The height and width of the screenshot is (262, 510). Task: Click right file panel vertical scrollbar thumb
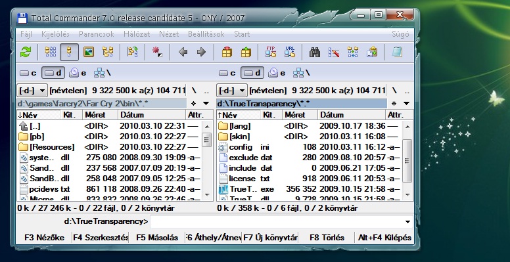tap(407, 161)
